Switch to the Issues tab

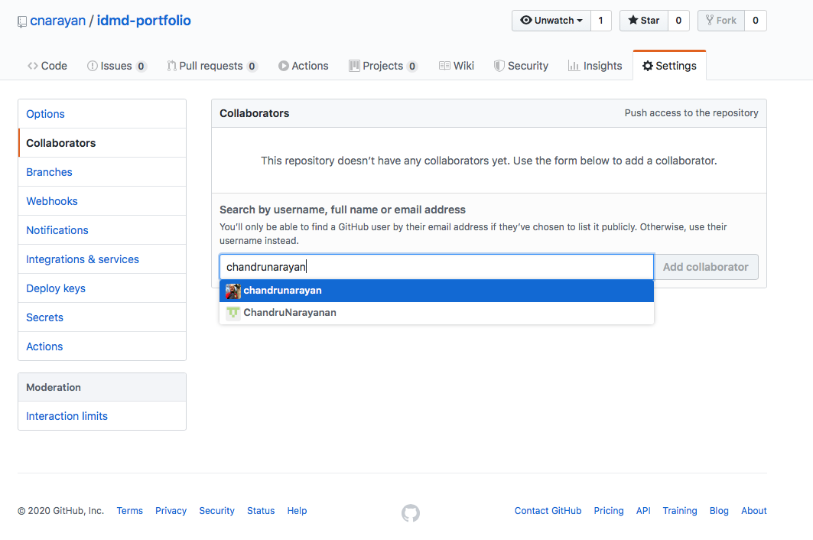(x=117, y=66)
